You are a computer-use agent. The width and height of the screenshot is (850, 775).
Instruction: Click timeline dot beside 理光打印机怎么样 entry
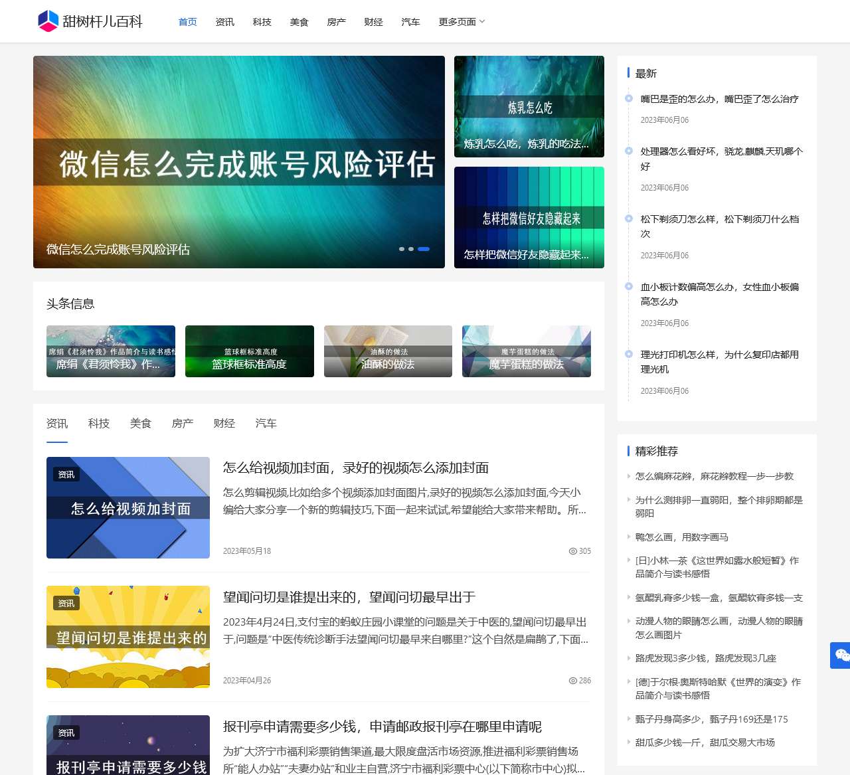[628, 354]
